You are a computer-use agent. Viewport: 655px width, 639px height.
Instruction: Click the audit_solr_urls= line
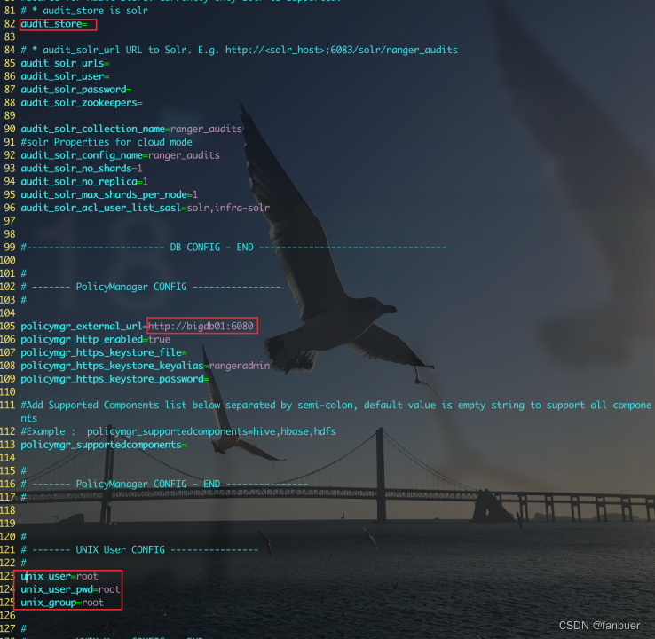(x=65, y=64)
